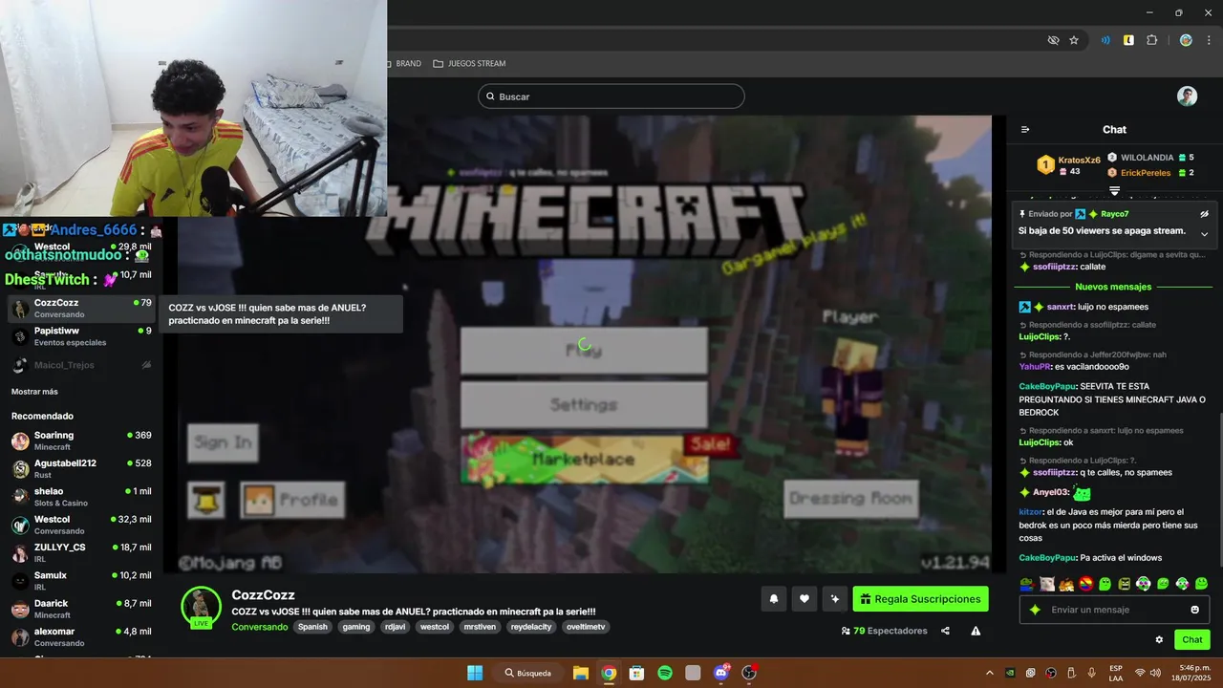This screenshot has height=688, width=1223.
Task: Click the hidden-eye icon in the address bar
Action: (x=1053, y=40)
